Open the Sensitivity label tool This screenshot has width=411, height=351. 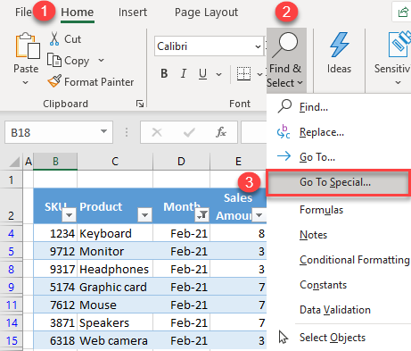399,45
